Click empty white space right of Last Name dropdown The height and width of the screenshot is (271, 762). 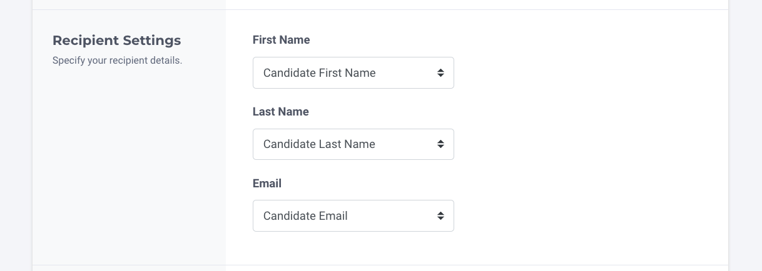[x=588, y=144]
